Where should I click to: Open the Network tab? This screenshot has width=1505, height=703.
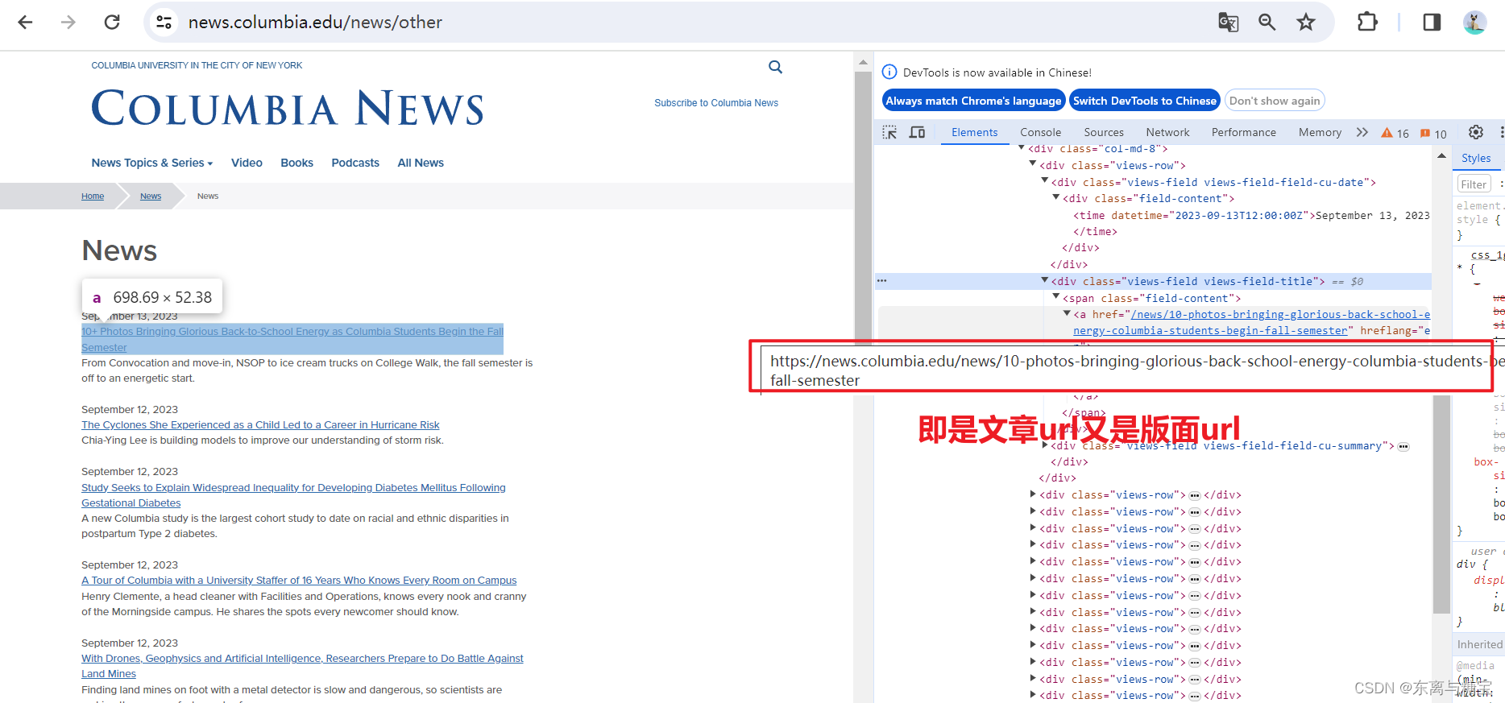pos(1167,133)
